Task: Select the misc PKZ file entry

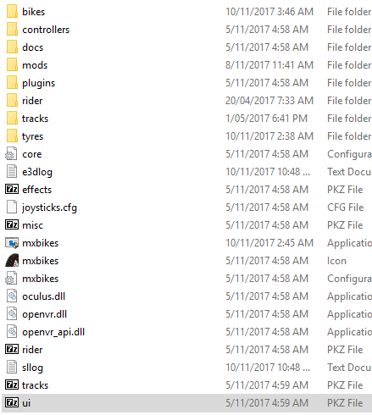Action: (x=186, y=225)
